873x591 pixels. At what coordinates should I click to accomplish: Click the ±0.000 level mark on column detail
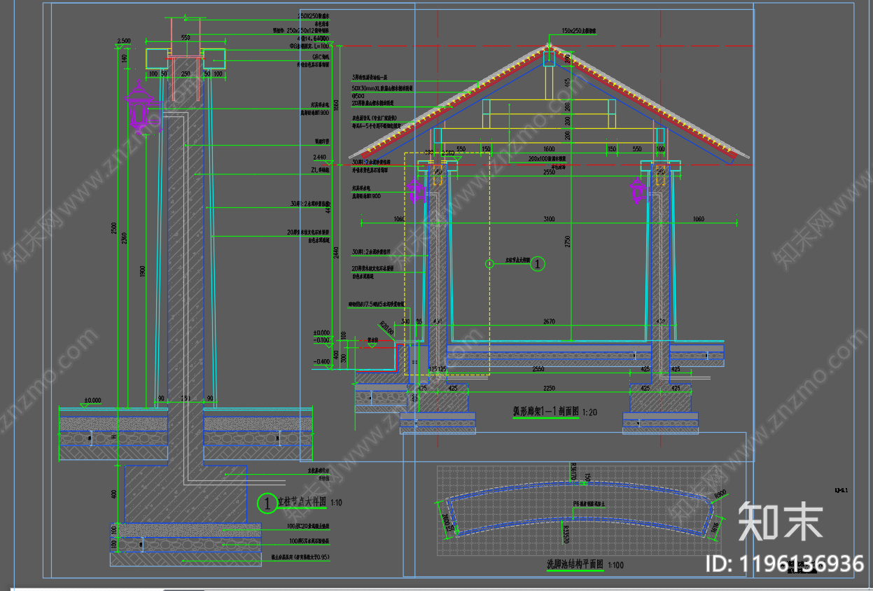pos(92,401)
